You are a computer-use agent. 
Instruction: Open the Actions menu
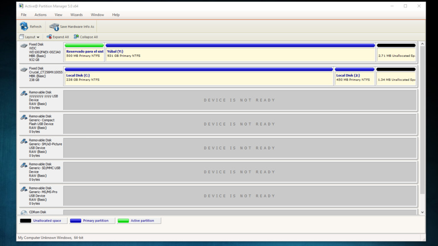pos(41,15)
